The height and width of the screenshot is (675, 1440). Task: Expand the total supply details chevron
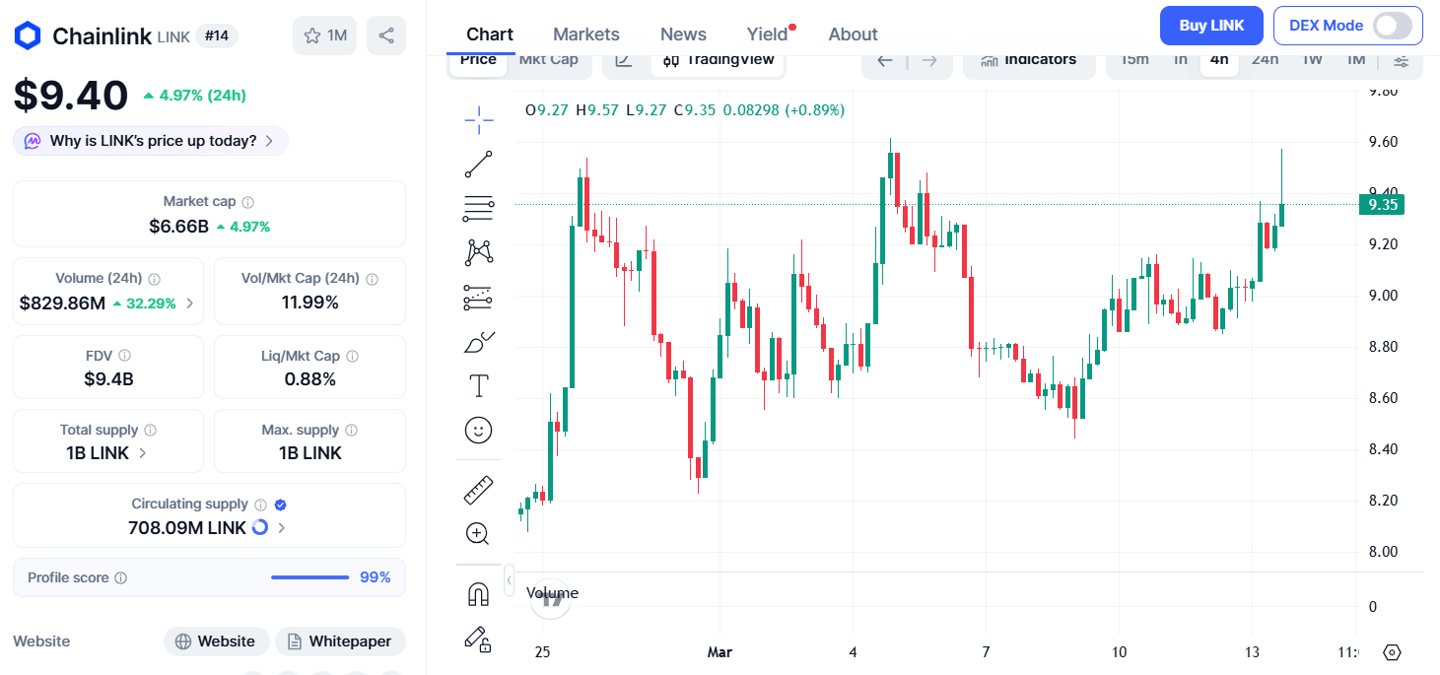(x=143, y=453)
